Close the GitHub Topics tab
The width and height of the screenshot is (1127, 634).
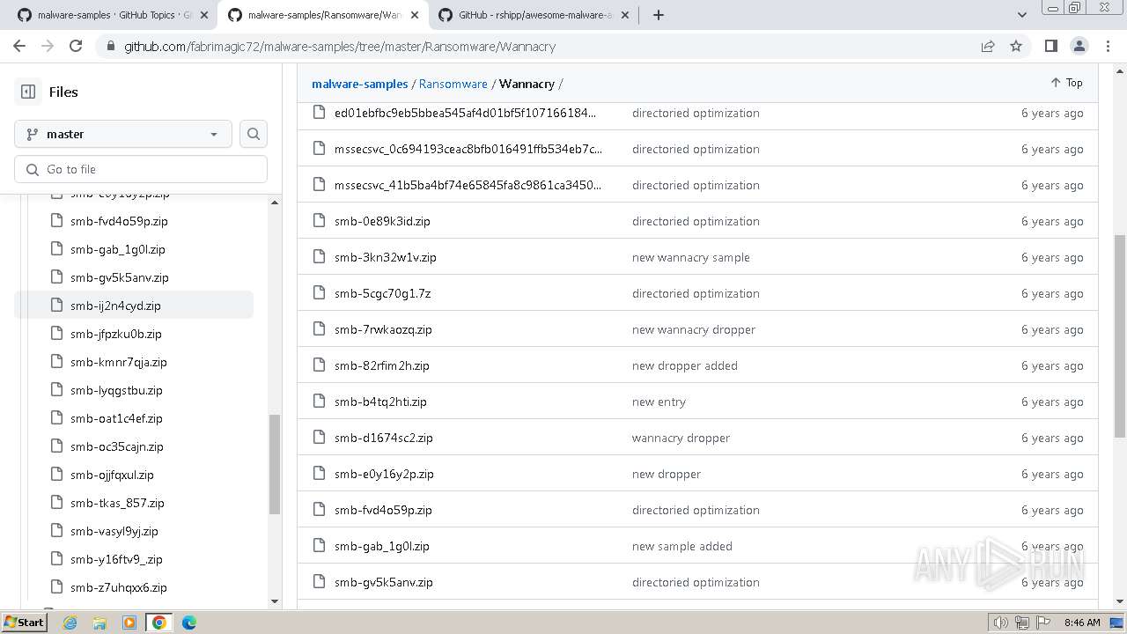[203, 15]
